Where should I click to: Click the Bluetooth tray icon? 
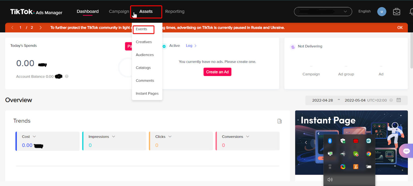coord(330,141)
